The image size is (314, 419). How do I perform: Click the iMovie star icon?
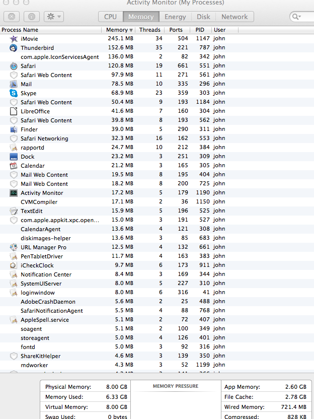click(x=14, y=39)
